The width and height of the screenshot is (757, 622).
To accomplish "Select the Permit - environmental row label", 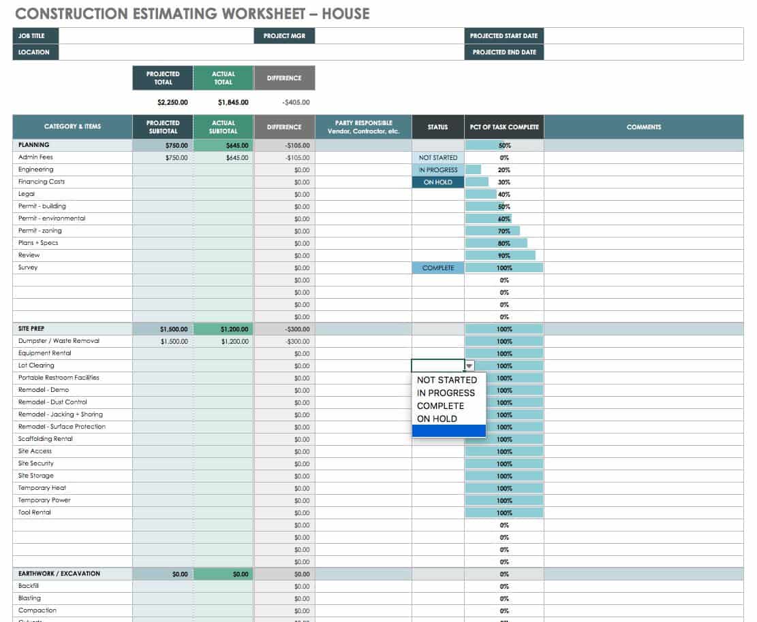I will click(52, 218).
